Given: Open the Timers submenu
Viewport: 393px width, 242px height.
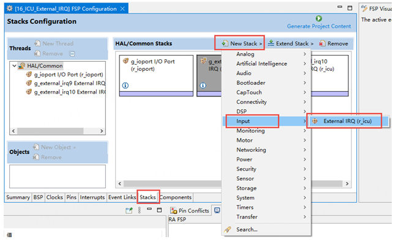Looking at the screenshot, I should pyautogui.click(x=266, y=207).
